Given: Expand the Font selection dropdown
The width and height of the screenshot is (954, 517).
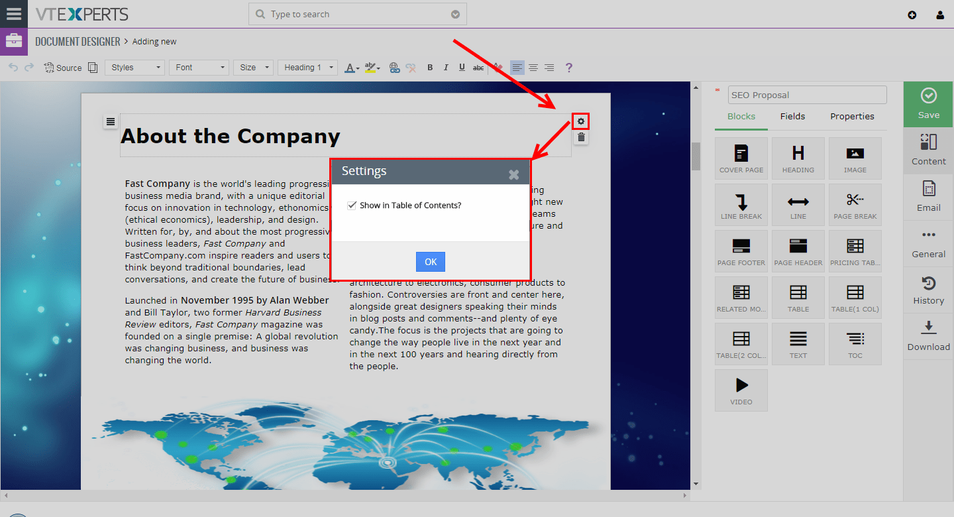Looking at the screenshot, I should pos(198,67).
